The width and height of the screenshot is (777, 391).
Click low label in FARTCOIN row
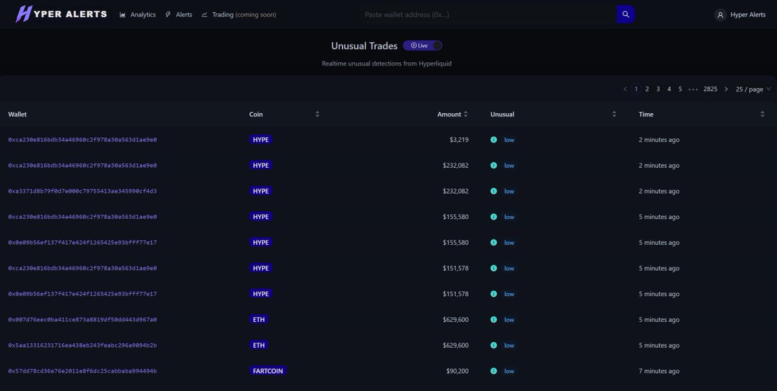[509, 371]
